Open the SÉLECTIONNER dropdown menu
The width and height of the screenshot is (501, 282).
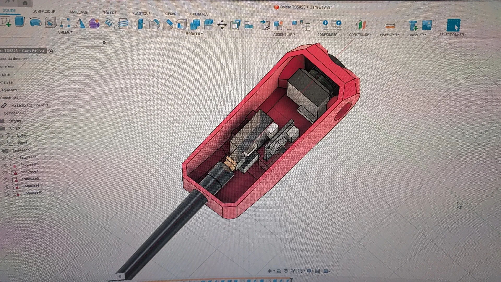[453, 35]
